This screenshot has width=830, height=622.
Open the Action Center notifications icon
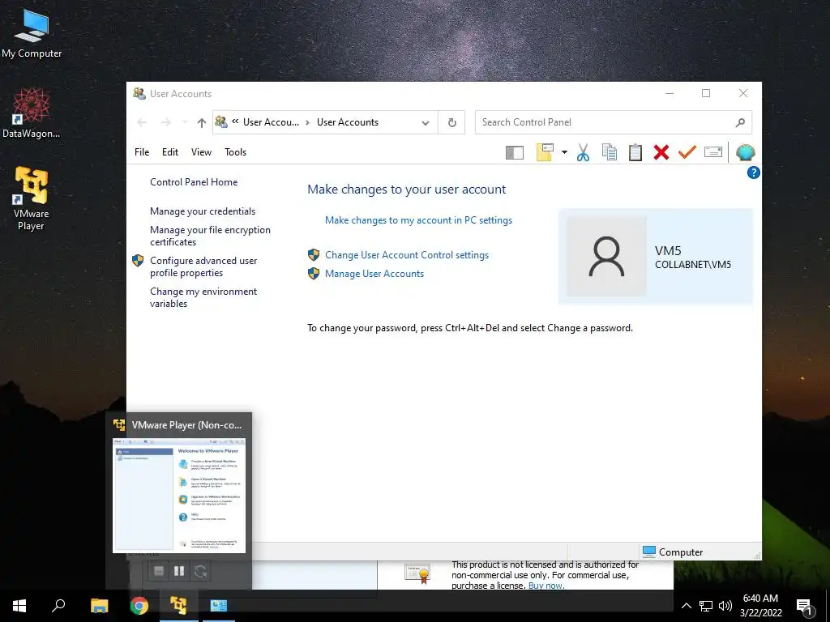coord(805,607)
